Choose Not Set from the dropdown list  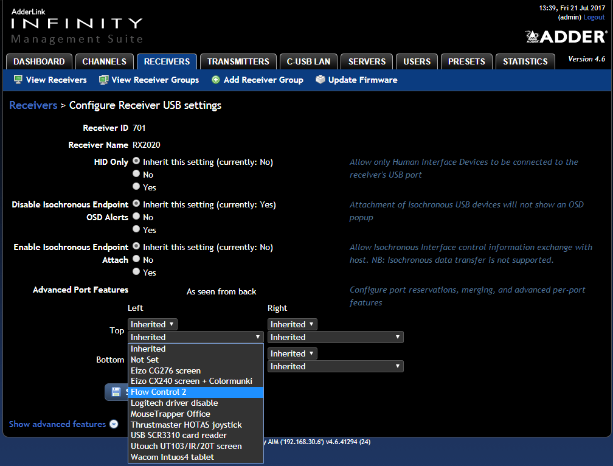click(x=195, y=360)
